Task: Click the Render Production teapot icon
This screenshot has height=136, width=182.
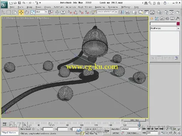Action: [x=177, y=12]
